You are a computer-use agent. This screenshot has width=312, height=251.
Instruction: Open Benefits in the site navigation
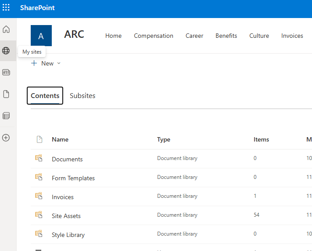click(x=226, y=36)
